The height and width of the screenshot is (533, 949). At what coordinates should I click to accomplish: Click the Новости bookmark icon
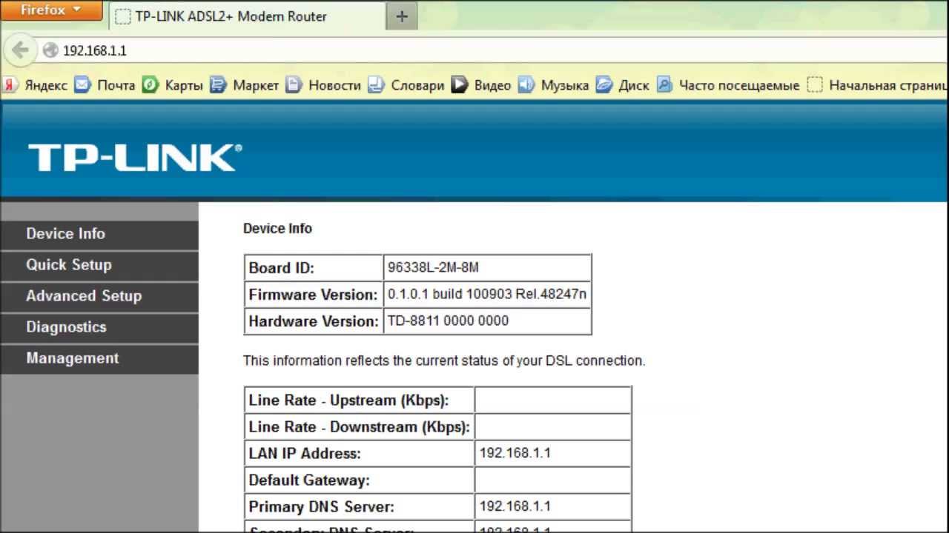pos(294,85)
